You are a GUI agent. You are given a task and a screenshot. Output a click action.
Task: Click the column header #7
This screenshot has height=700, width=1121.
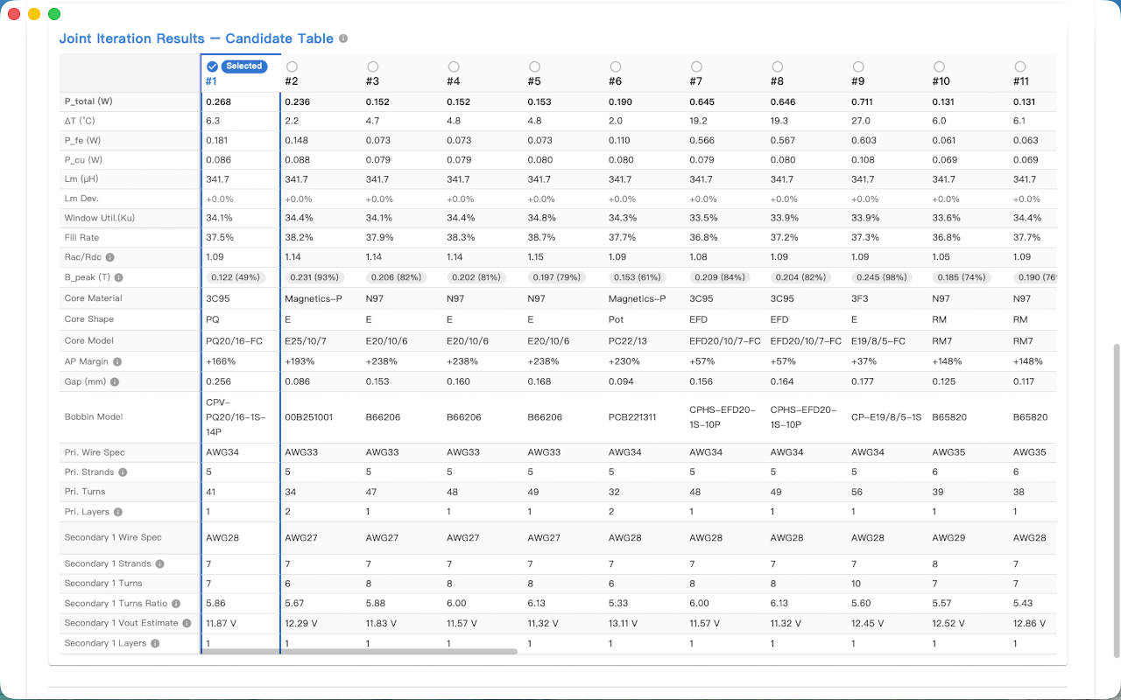pos(696,81)
